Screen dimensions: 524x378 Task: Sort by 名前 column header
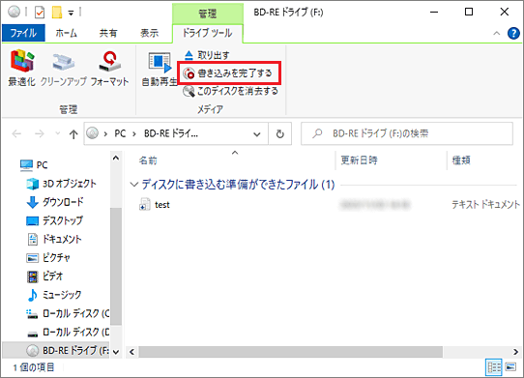tap(148, 160)
